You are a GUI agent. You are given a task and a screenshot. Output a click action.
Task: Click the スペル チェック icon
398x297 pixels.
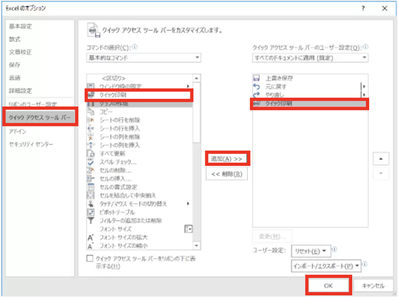[91, 162]
